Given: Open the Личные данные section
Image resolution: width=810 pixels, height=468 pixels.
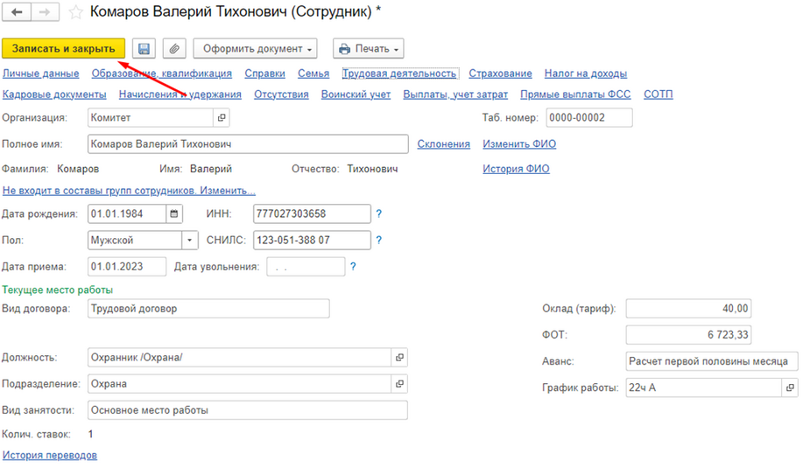Looking at the screenshot, I should click(x=41, y=73).
